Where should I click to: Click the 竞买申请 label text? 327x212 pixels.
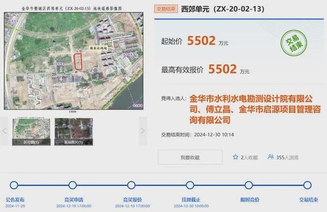[x=74, y=200]
